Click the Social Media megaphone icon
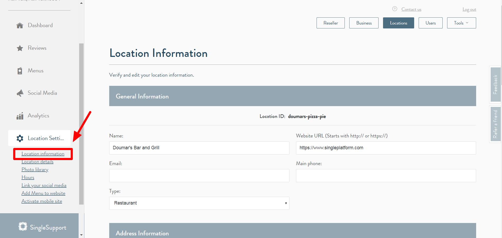 (20, 93)
